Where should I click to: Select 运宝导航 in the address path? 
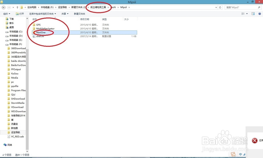[62, 7]
